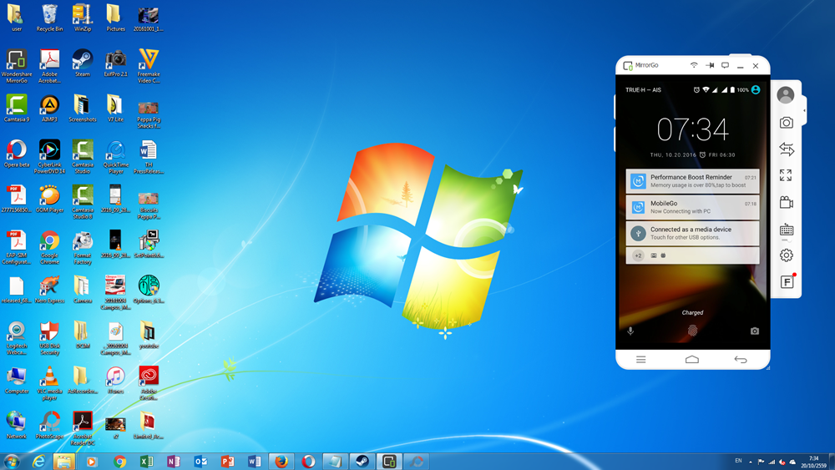The width and height of the screenshot is (835, 470).
Task: Select ExifPro 2.1 desktop shortcut
Action: [x=115, y=63]
